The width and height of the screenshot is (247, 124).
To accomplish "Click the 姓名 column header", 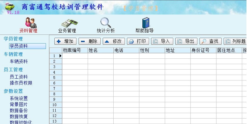I will 101,51.
